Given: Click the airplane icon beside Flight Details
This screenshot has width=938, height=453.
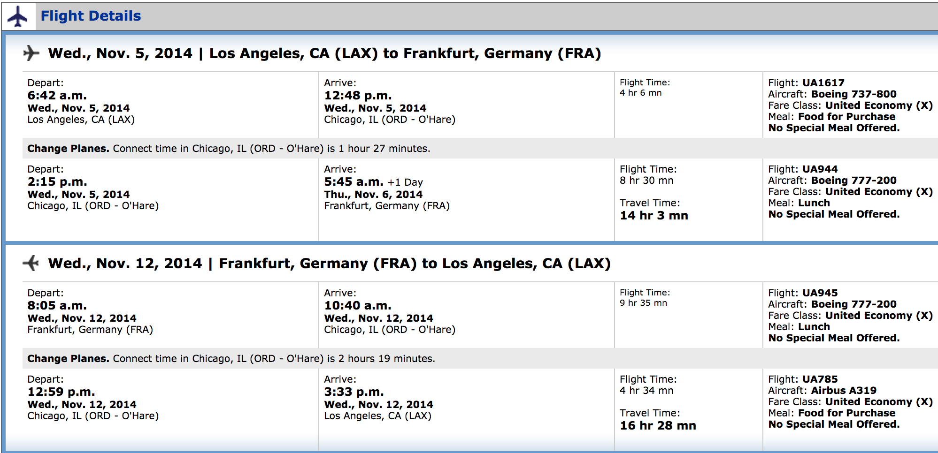Looking at the screenshot, I should tap(18, 16).
